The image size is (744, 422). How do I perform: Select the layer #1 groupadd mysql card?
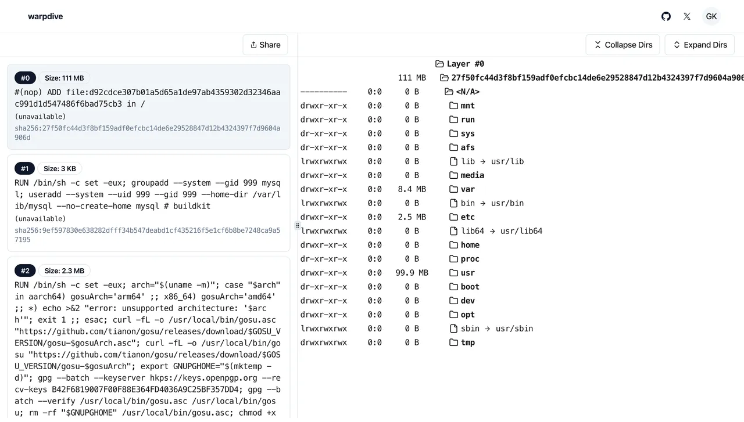148,203
